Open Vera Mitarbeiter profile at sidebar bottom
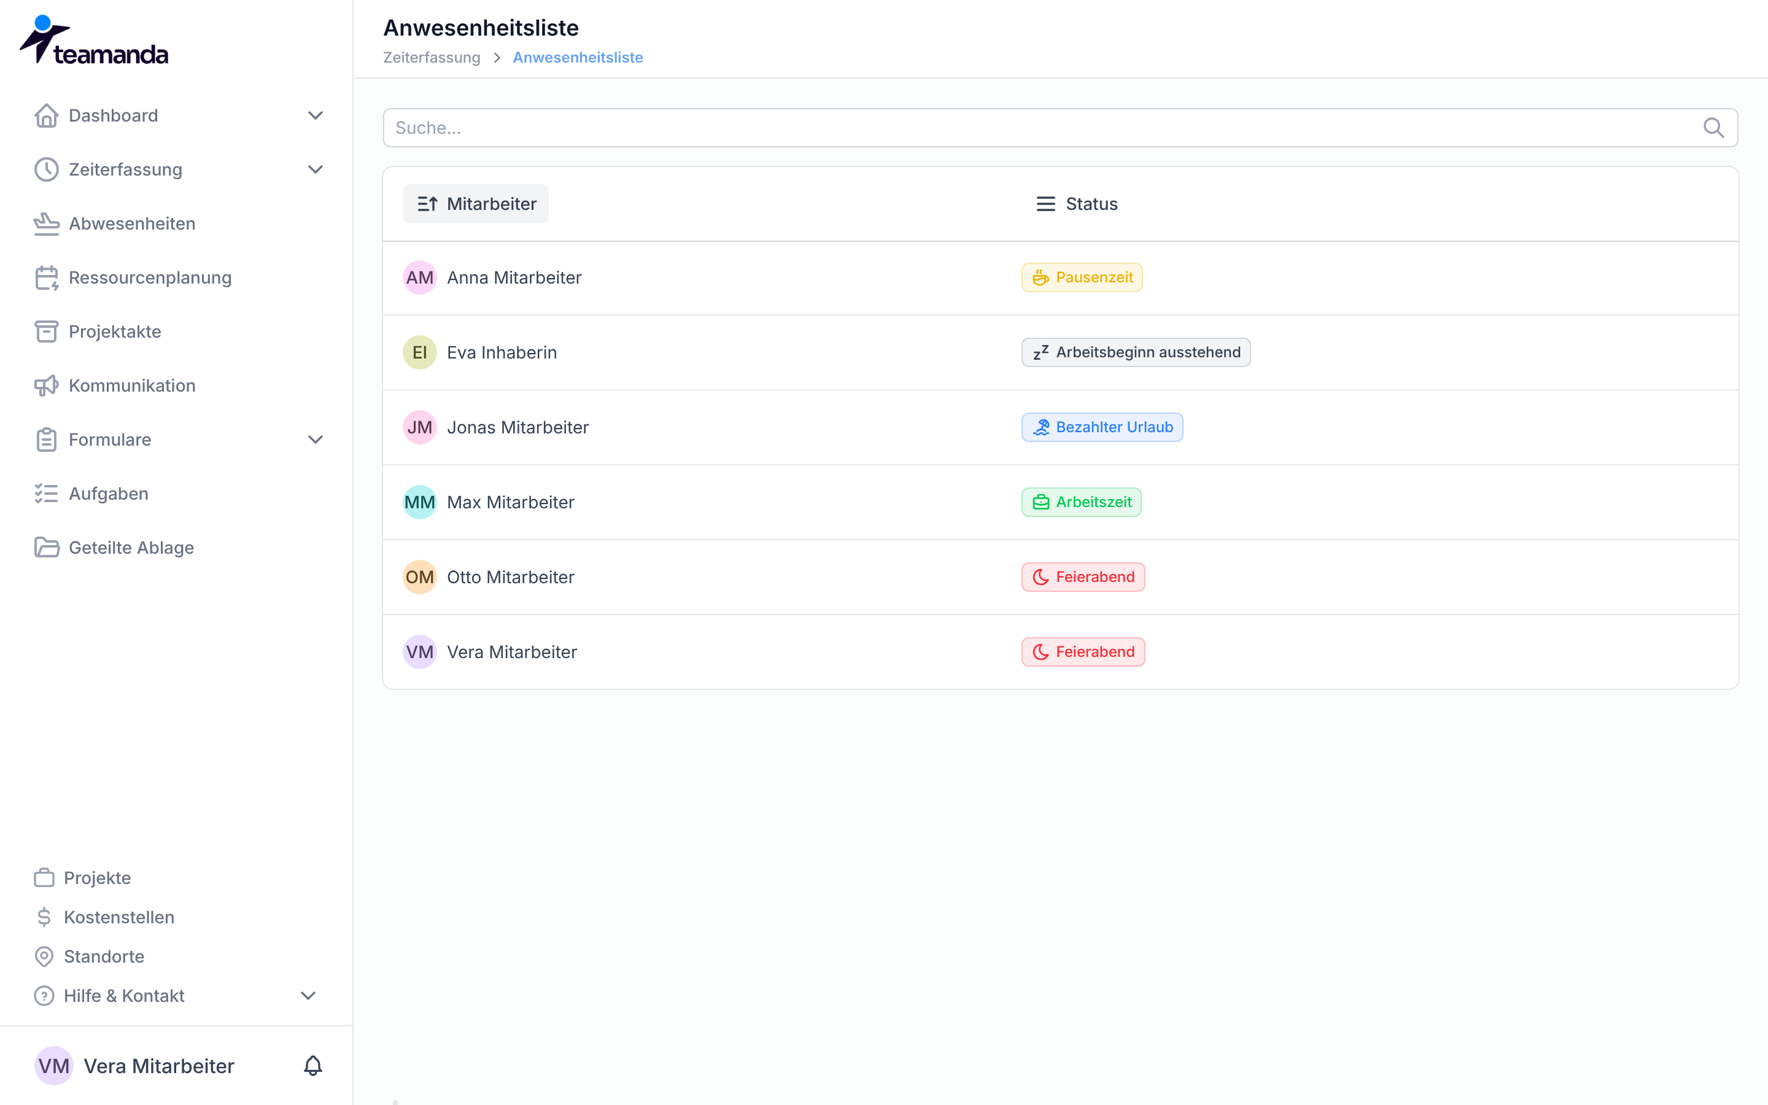 point(158,1066)
